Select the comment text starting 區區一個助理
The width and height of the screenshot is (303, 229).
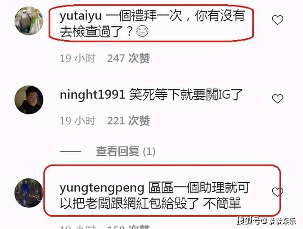[x=155, y=195]
